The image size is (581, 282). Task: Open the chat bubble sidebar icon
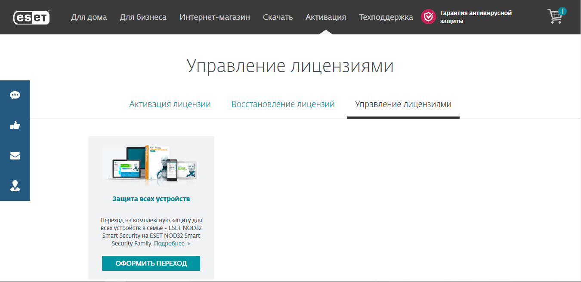(x=15, y=95)
